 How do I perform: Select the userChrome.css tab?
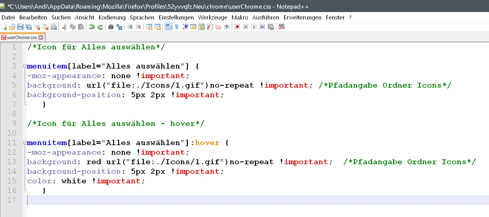click(22, 38)
